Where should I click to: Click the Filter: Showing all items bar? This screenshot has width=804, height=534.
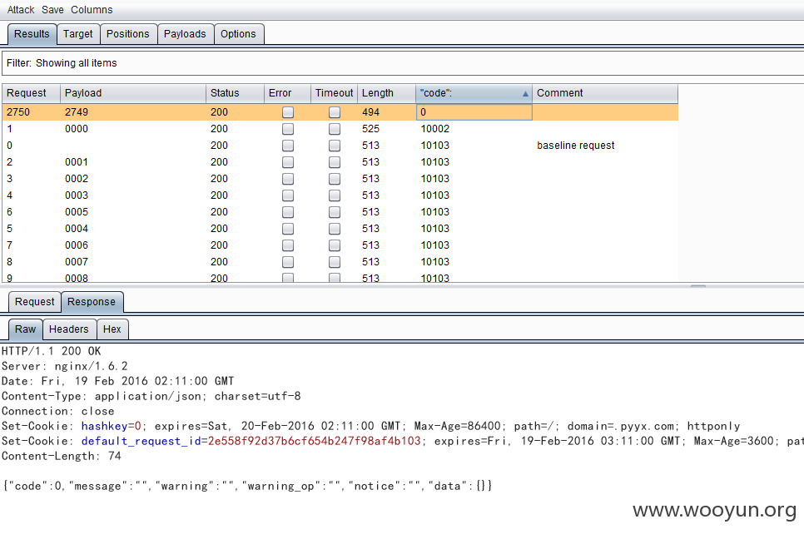pyautogui.click(x=403, y=63)
